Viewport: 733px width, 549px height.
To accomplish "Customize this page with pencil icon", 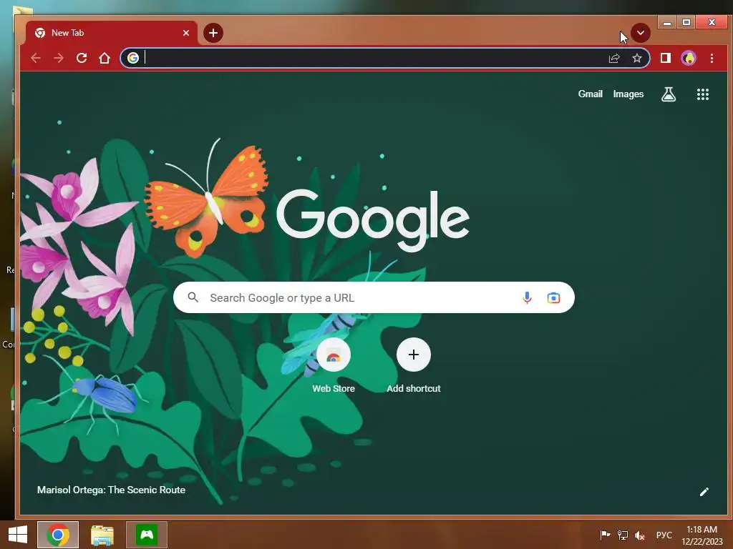I will point(704,492).
